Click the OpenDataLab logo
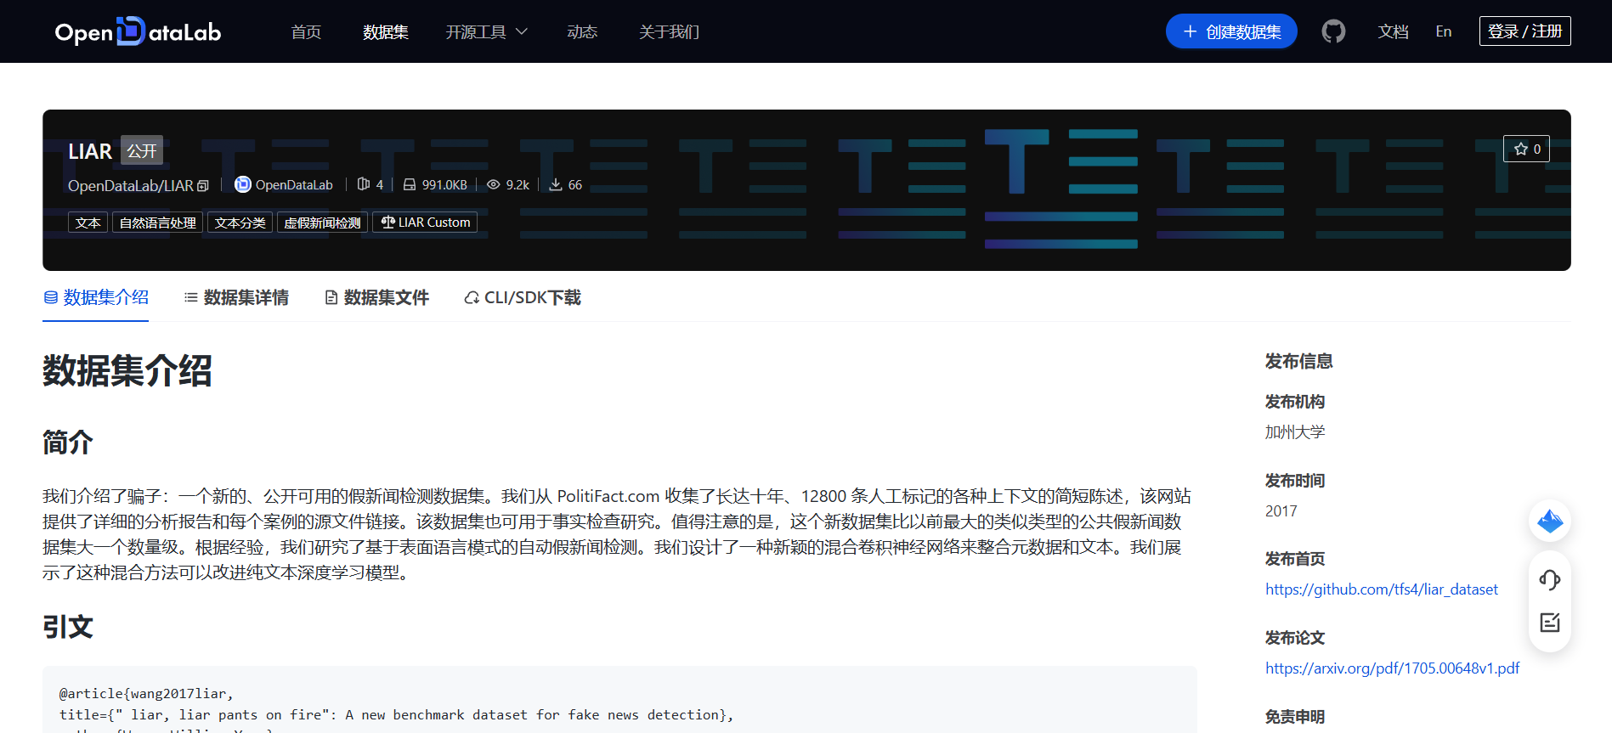Screen dimensions: 1612x733 [x=138, y=31]
